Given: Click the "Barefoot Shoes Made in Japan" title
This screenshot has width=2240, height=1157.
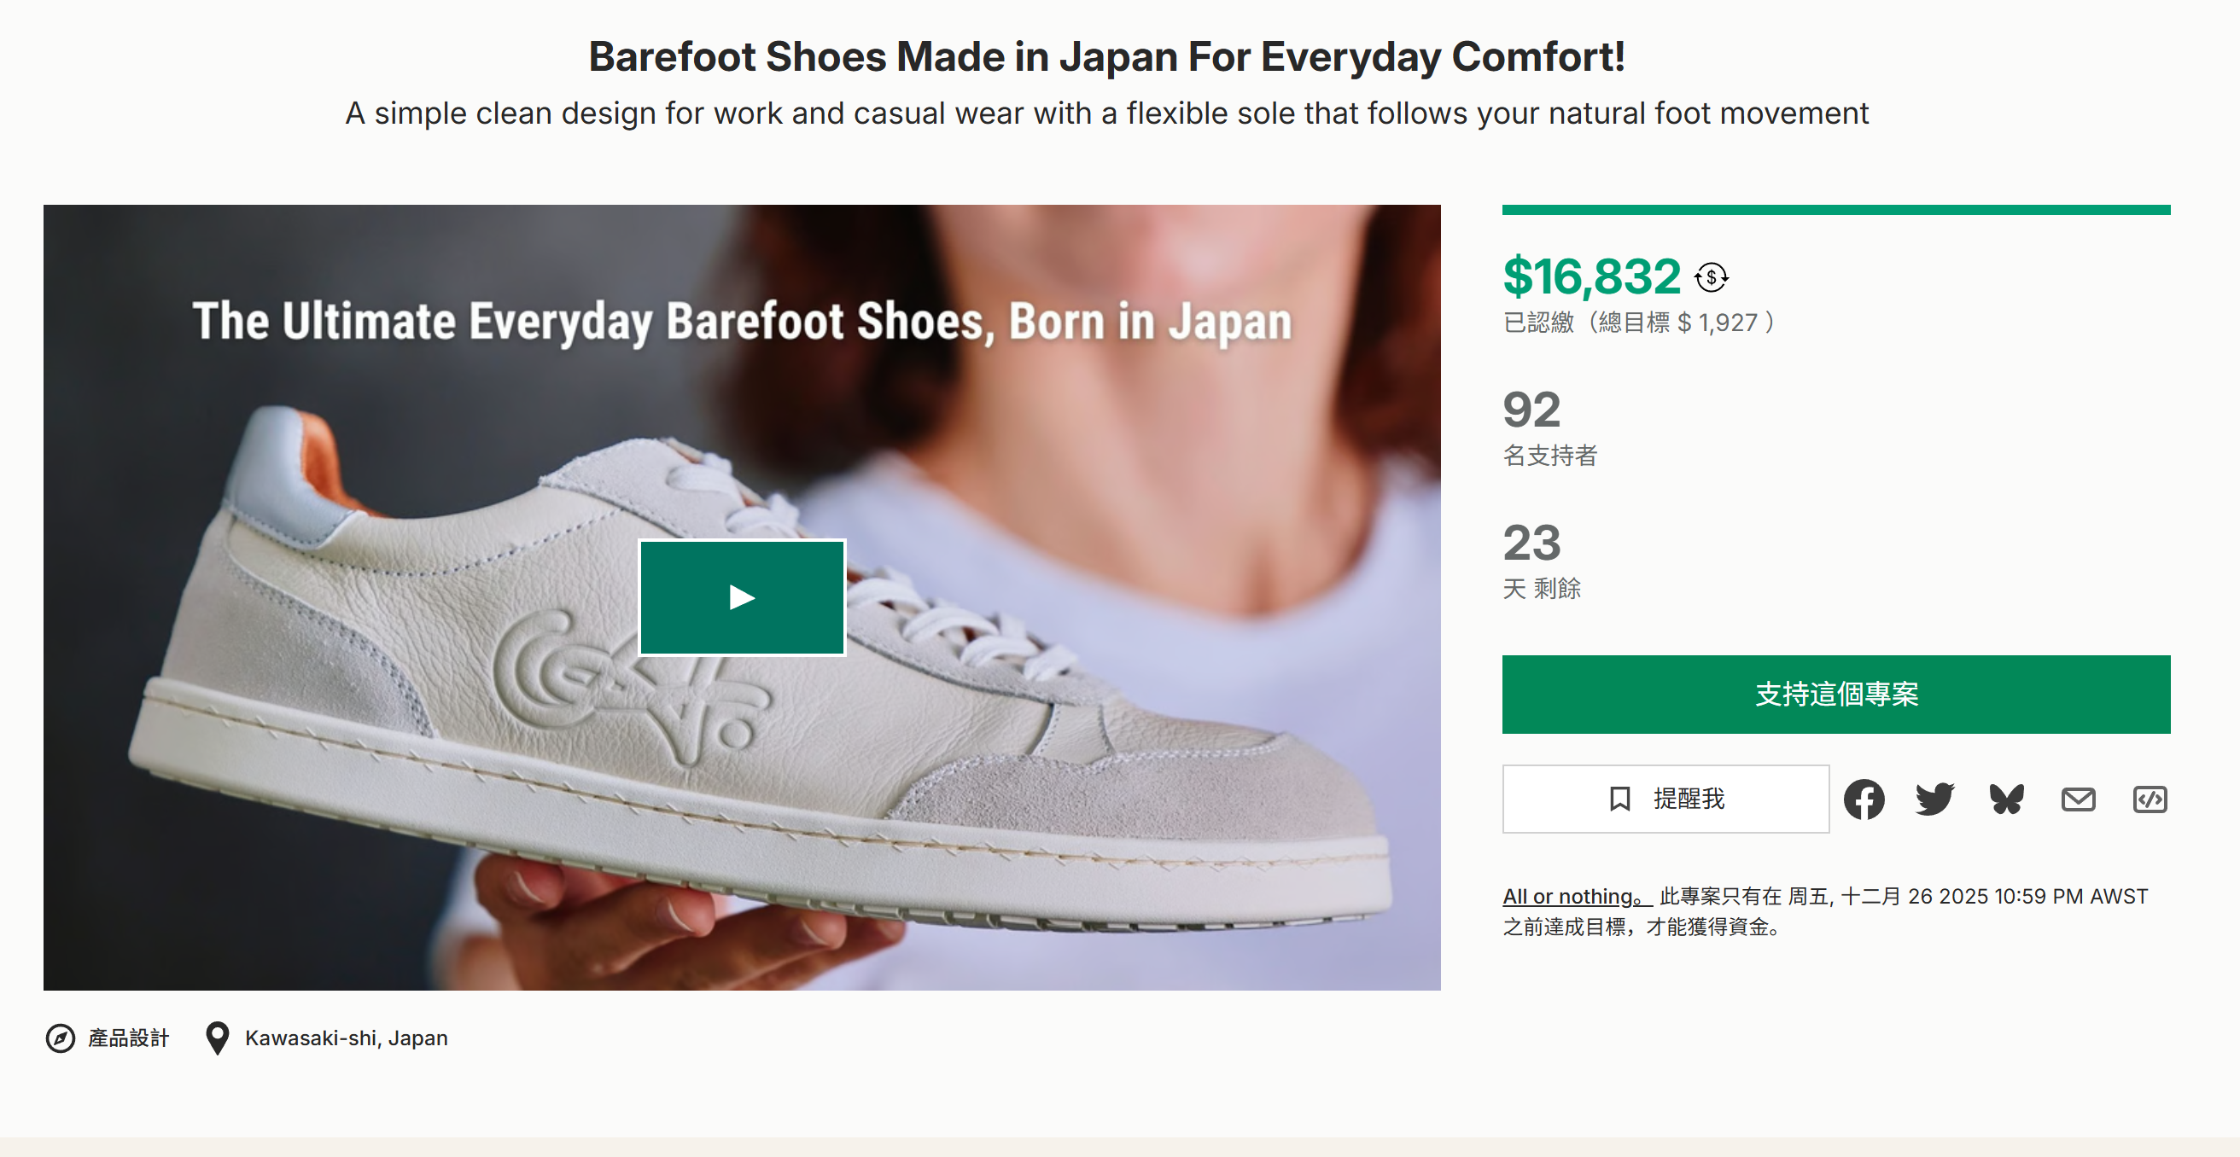Looking at the screenshot, I should point(1106,57).
